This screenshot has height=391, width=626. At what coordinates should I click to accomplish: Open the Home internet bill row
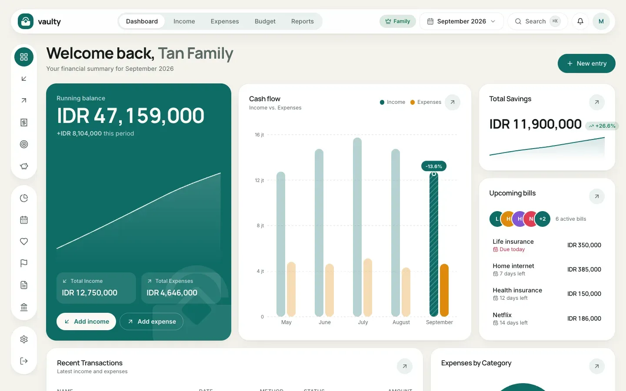pos(547,269)
